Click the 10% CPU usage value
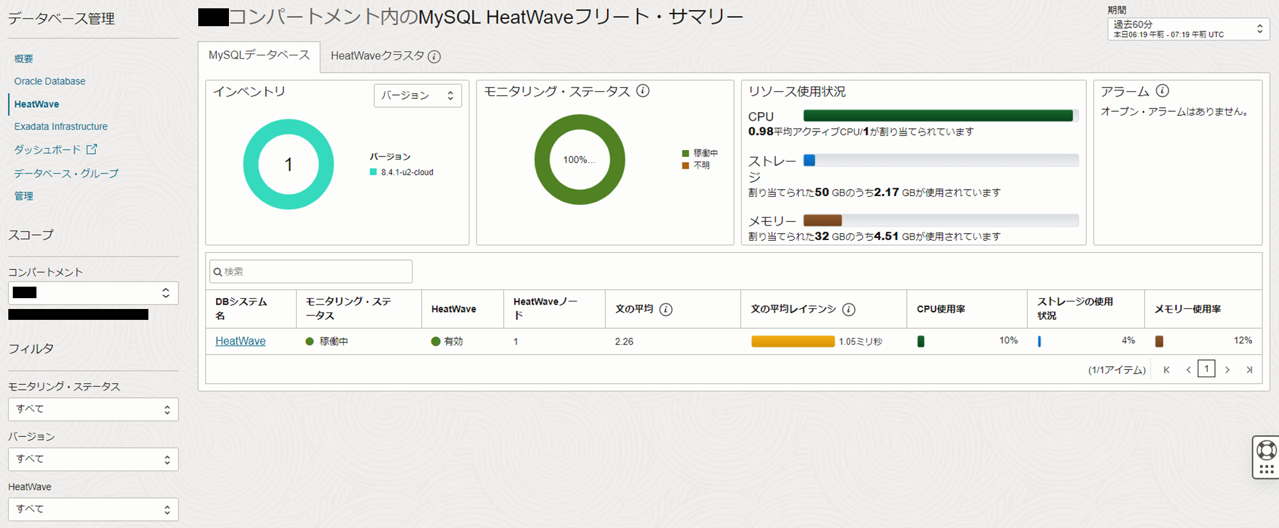The width and height of the screenshot is (1279, 528). [1008, 340]
